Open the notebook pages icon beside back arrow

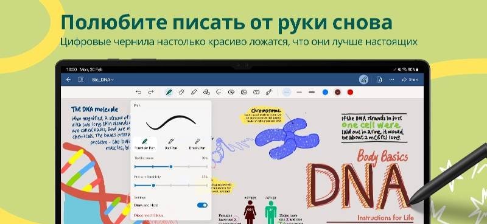tap(81, 80)
